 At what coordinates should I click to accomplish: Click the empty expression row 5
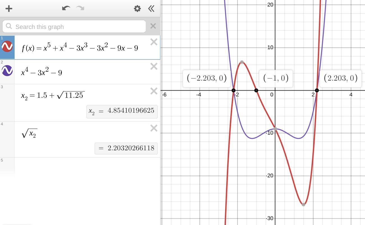pos(87,167)
